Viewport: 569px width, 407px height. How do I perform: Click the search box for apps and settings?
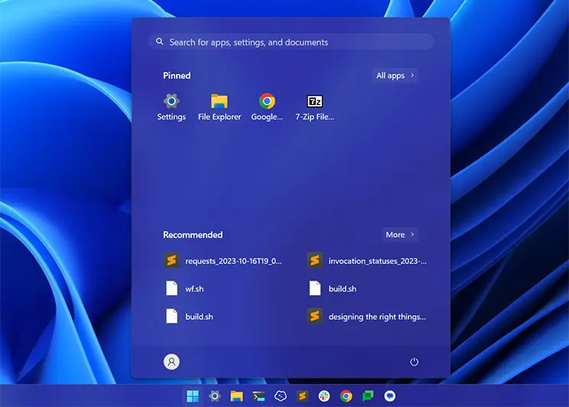pos(291,42)
